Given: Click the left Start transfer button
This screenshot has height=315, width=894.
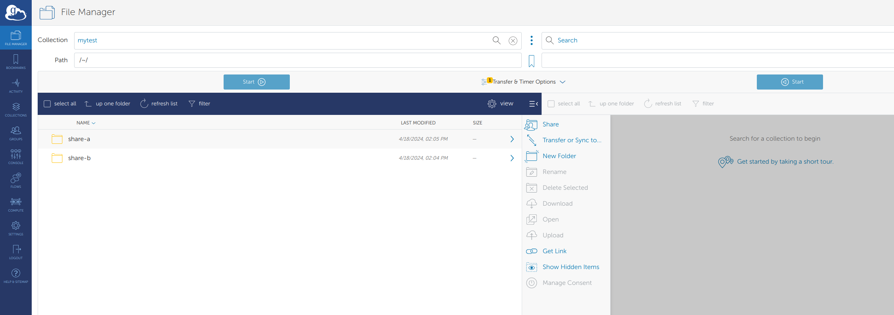Looking at the screenshot, I should click(257, 82).
